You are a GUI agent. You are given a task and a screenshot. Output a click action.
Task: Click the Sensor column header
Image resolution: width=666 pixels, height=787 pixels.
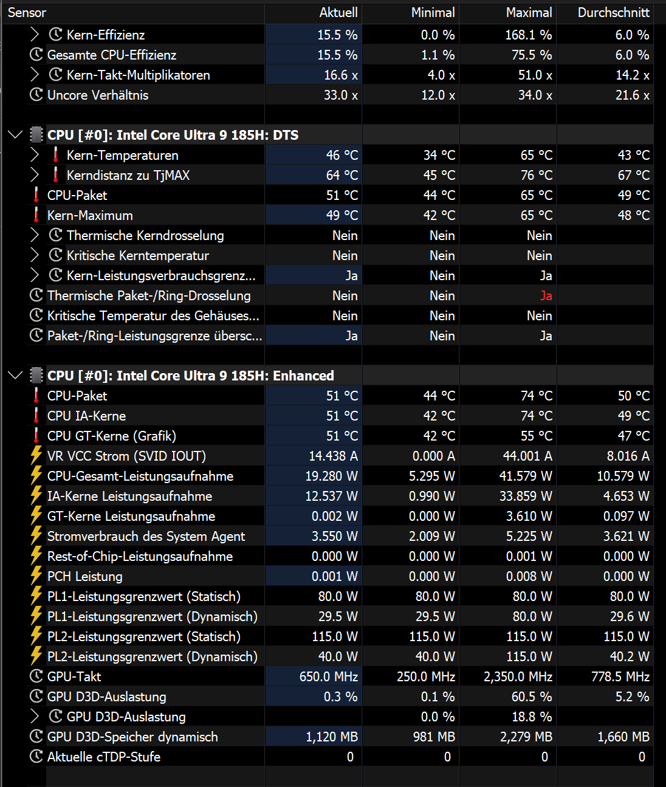coord(27,12)
